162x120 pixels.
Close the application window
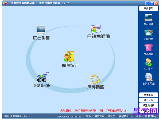coord(156,3)
